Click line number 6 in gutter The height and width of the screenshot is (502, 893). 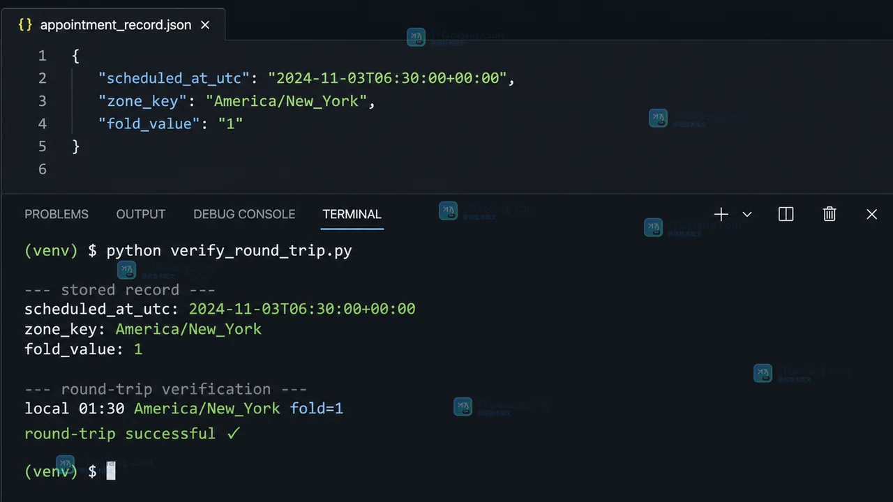tap(43, 169)
